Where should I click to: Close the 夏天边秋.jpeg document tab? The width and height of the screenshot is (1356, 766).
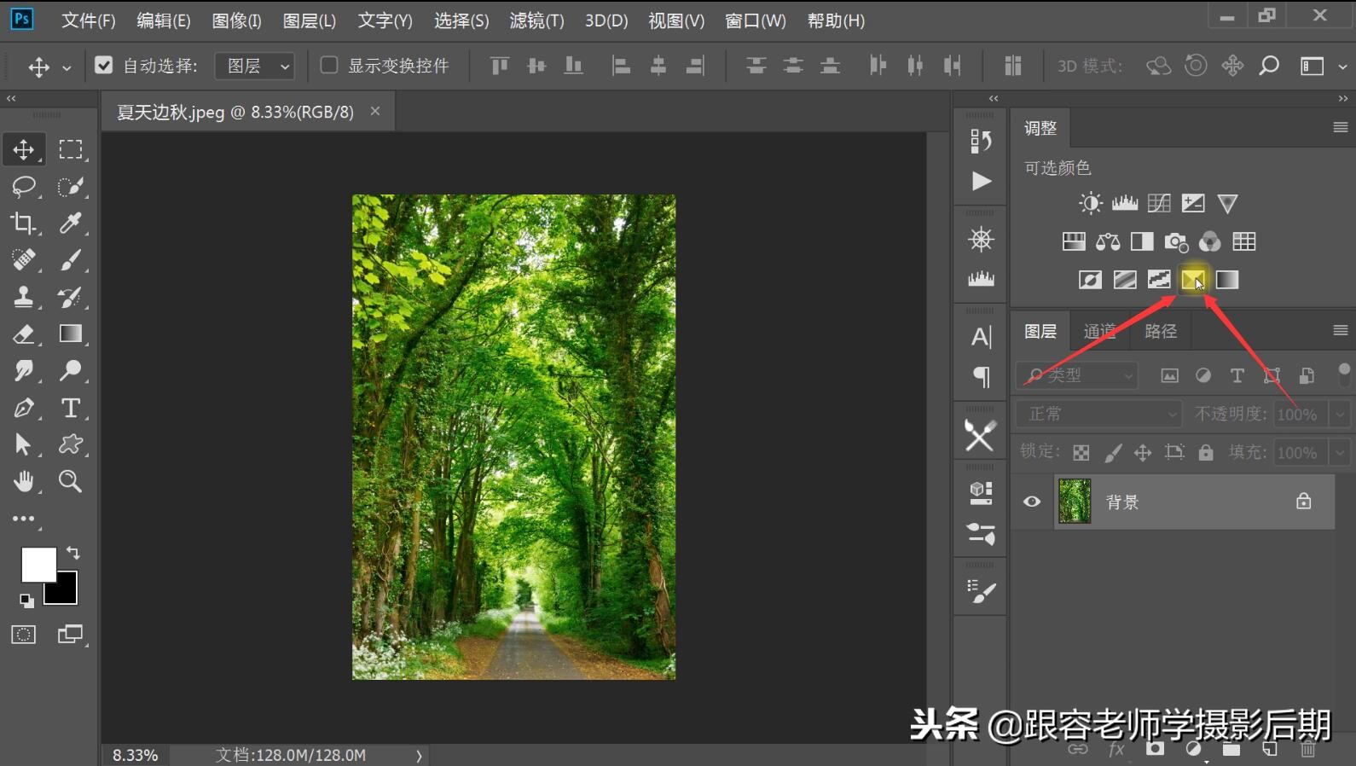(375, 112)
